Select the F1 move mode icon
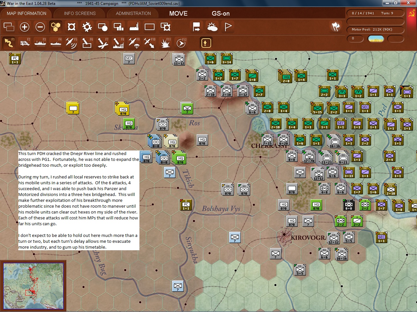 click(x=9, y=43)
